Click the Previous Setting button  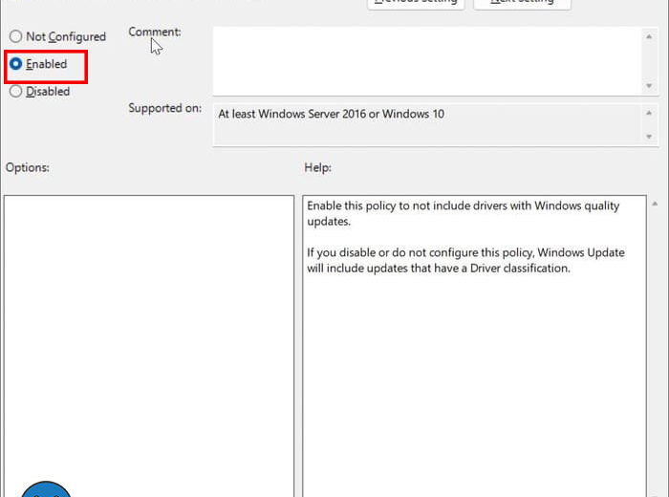point(416,4)
